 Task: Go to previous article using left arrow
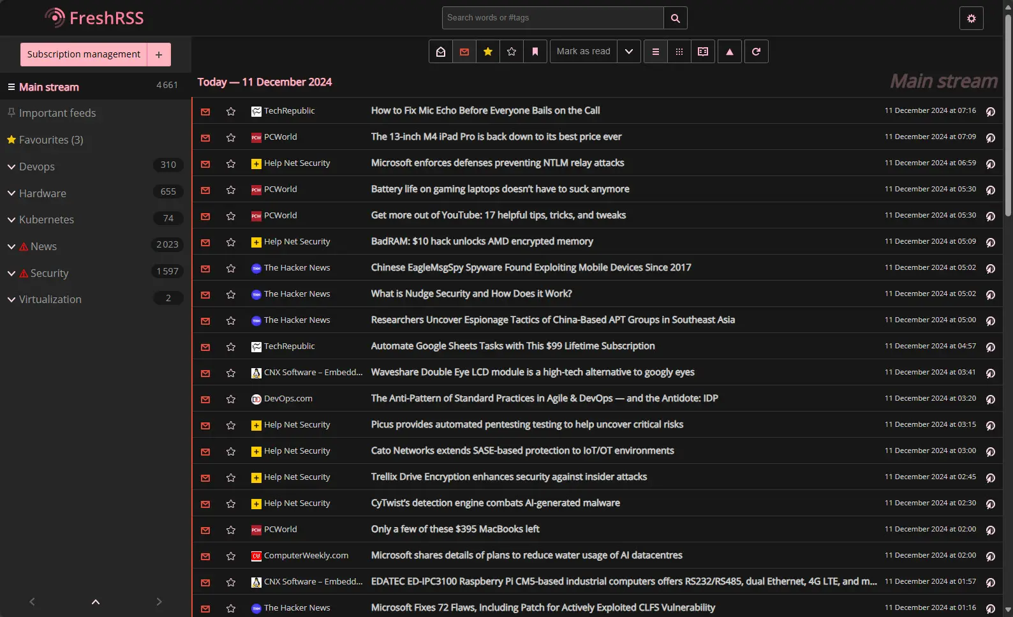pyautogui.click(x=32, y=602)
